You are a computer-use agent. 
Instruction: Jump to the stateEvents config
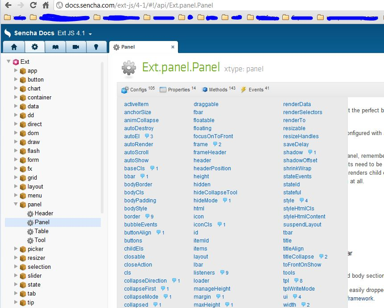(297, 176)
